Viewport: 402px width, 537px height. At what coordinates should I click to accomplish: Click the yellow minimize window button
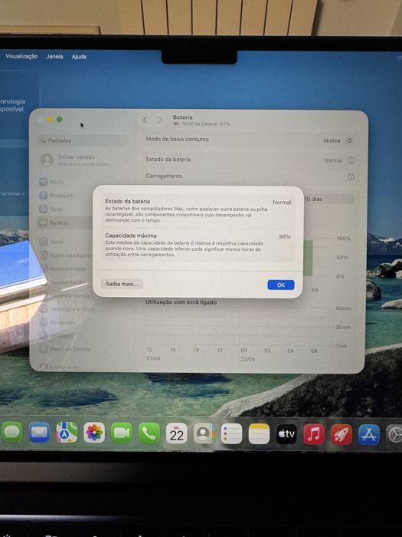(x=50, y=120)
